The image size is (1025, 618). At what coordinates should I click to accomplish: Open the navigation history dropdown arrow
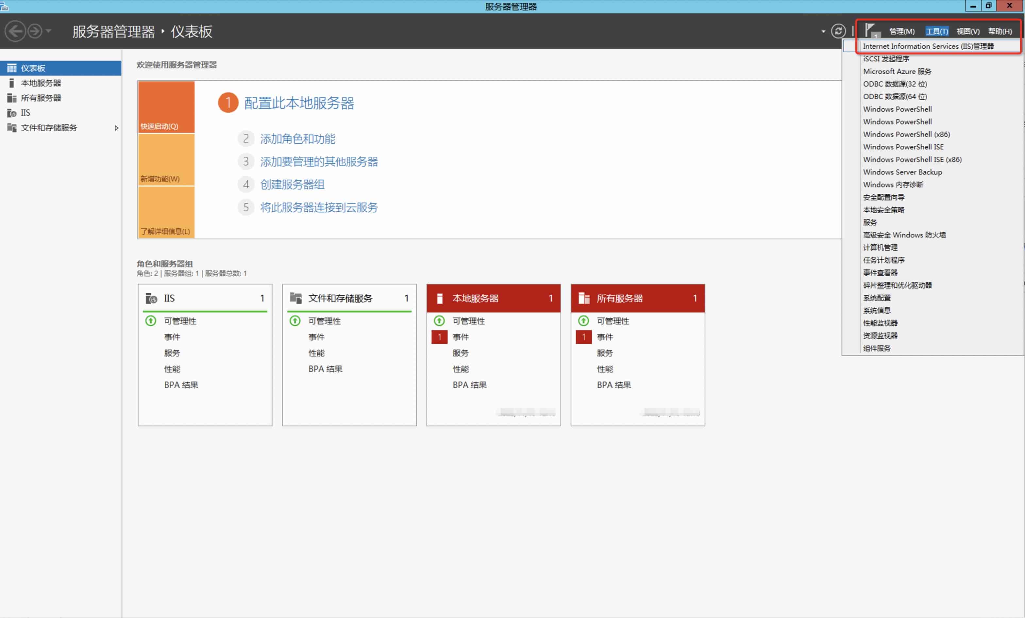(49, 31)
